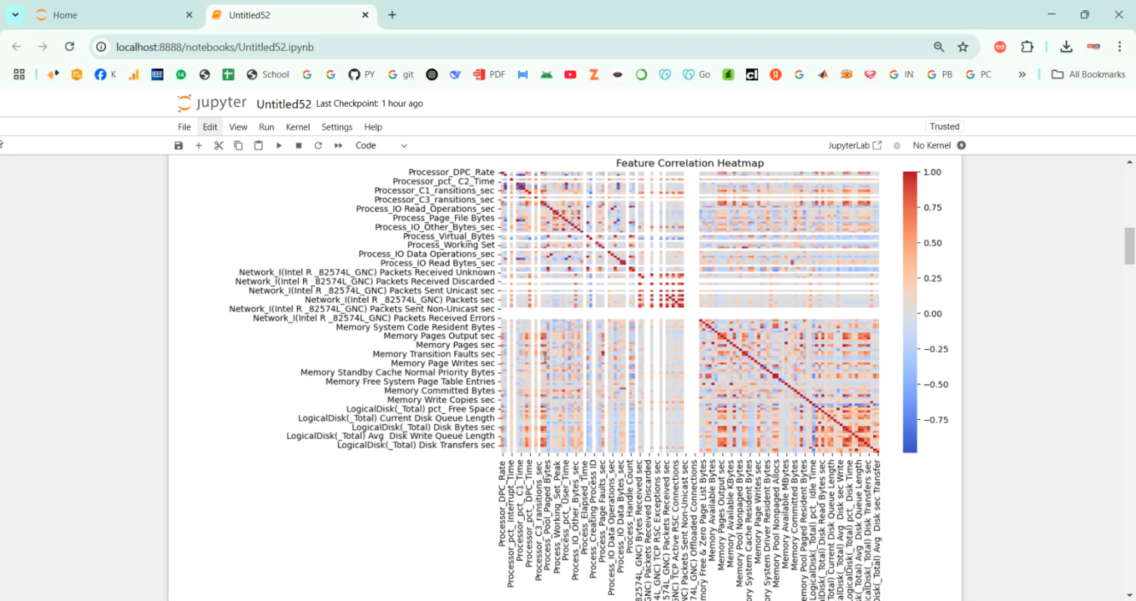Open the Code cell type dropdown
Screen dimensions: 1136x601
pyautogui.click(x=379, y=145)
